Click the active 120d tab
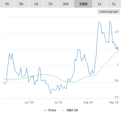 pyautogui.click(x=83, y=4)
